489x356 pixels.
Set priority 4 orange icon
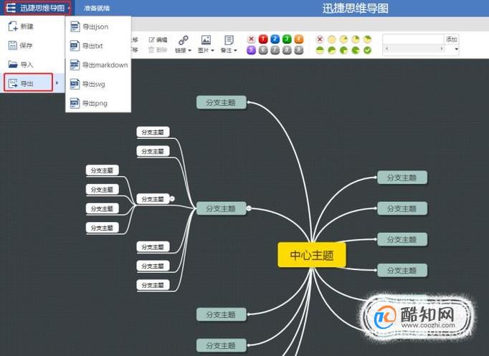pyautogui.click(x=299, y=39)
